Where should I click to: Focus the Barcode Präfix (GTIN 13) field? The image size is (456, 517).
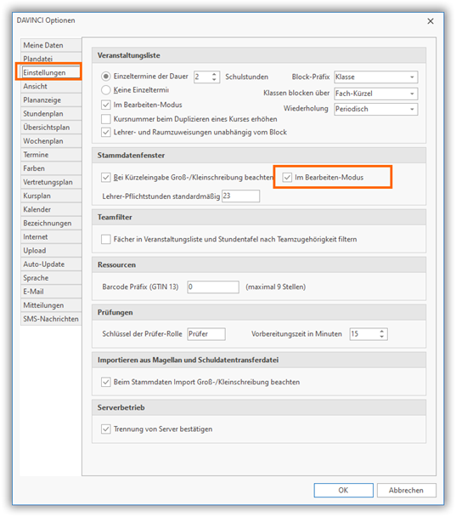point(213,287)
